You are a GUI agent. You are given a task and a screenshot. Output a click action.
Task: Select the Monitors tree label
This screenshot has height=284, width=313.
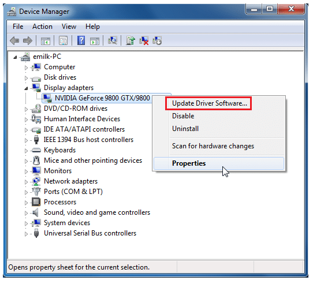[58, 171]
